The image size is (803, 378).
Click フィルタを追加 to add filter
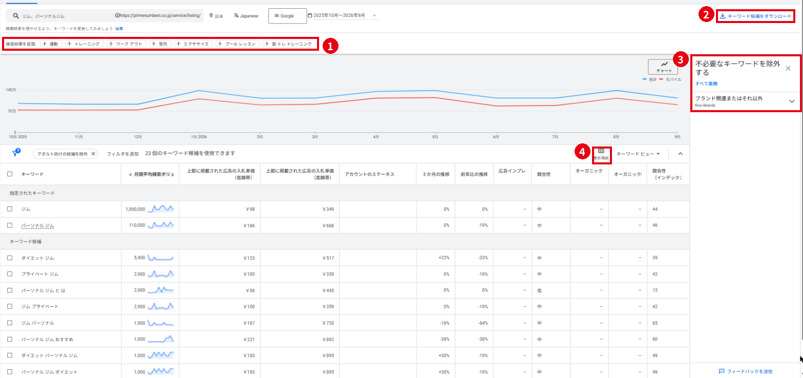pos(122,154)
